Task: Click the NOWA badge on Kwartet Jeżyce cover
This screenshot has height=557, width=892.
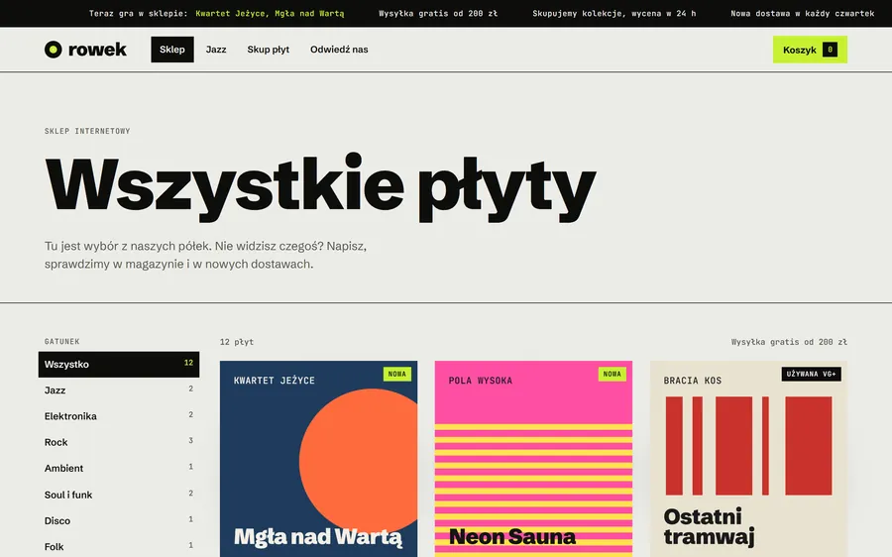Action: coord(397,374)
